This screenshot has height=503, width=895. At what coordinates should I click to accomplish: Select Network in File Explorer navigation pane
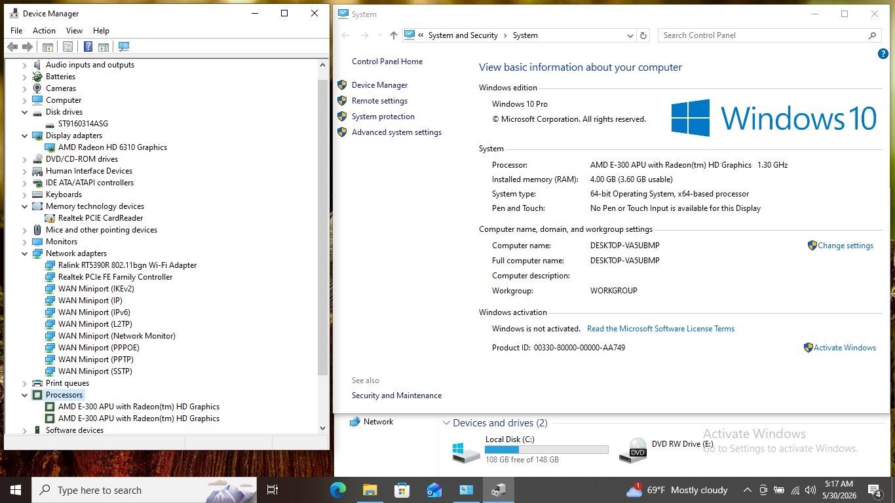coord(371,422)
